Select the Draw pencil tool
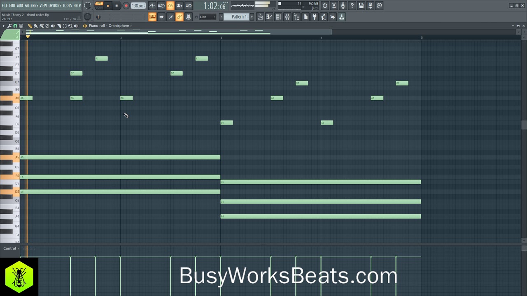This screenshot has height=296, width=527. 30,26
